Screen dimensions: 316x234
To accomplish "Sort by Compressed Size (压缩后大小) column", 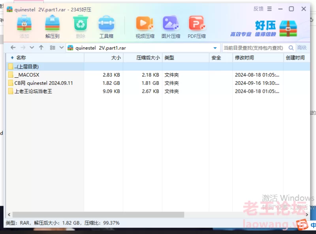I will tap(143, 58).
